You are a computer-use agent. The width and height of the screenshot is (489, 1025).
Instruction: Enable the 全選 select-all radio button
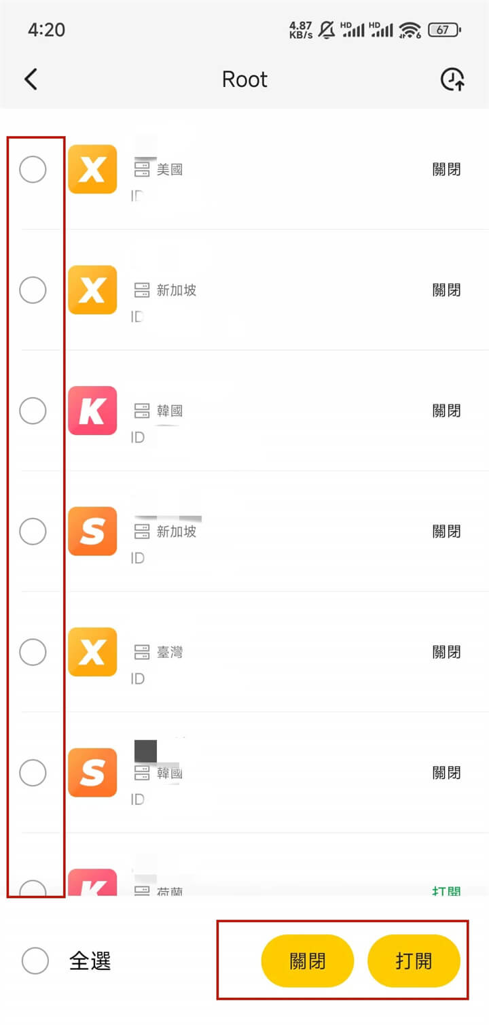click(35, 961)
